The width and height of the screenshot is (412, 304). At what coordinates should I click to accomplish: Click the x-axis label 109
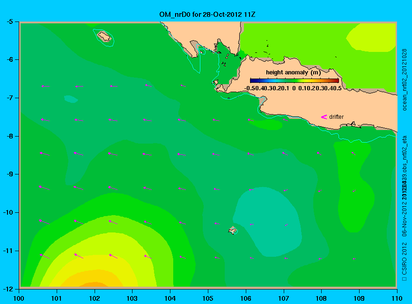(359, 298)
